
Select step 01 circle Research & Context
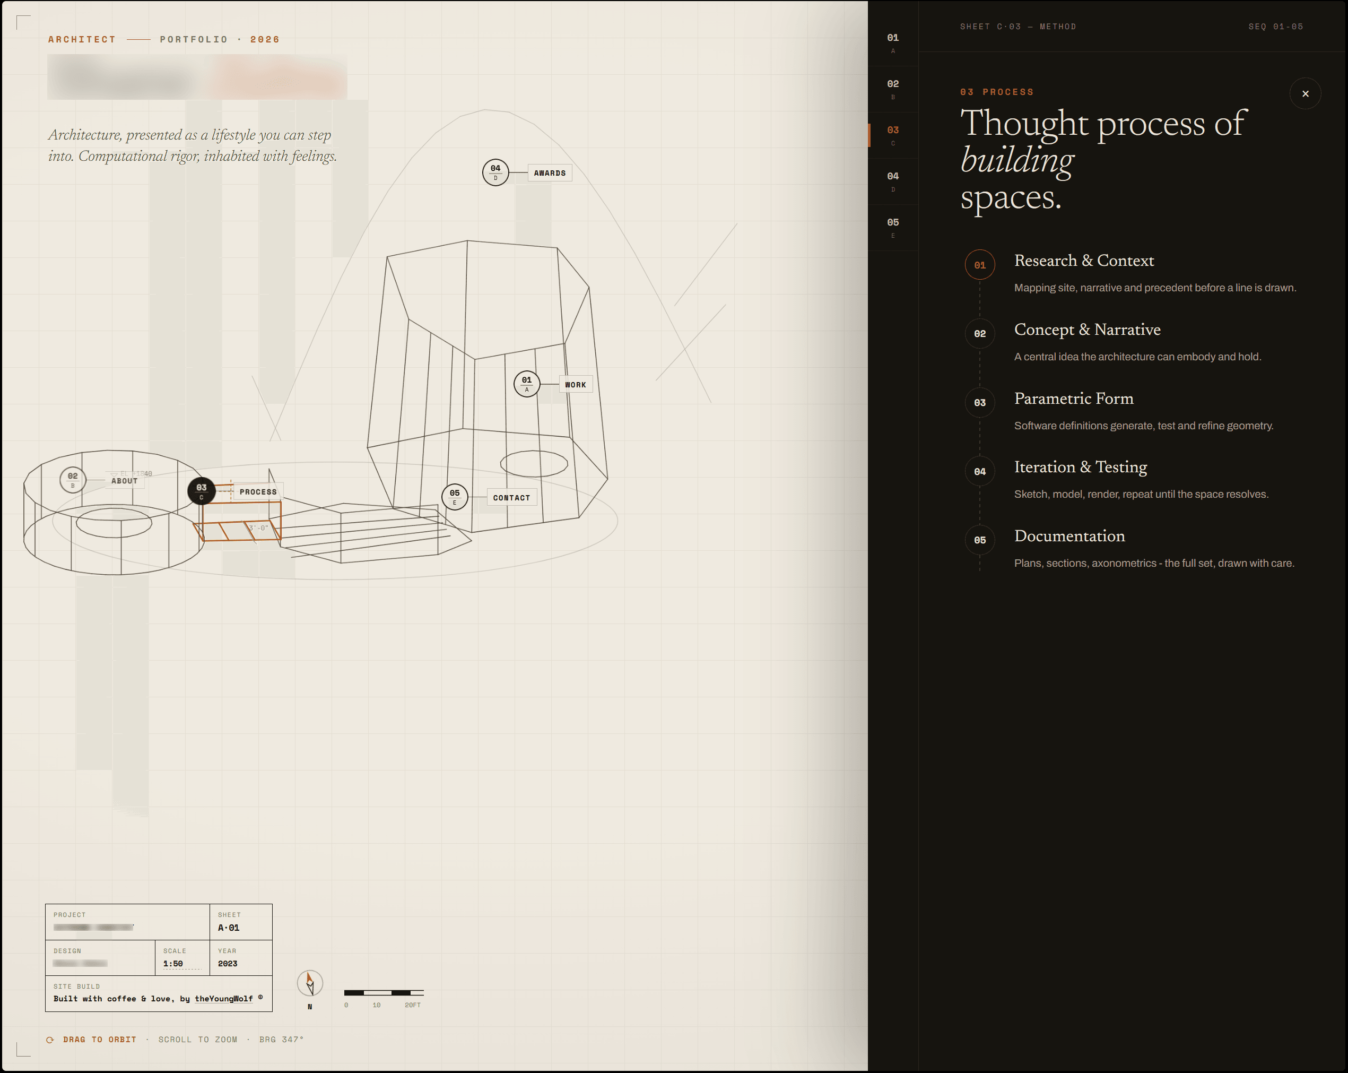(980, 265)
